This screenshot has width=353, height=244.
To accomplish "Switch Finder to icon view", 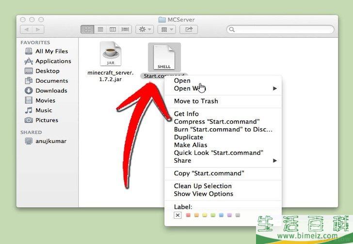I will click(87, 30).
